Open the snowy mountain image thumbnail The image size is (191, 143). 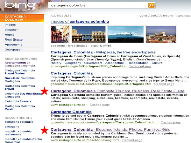tap(126, 34)
